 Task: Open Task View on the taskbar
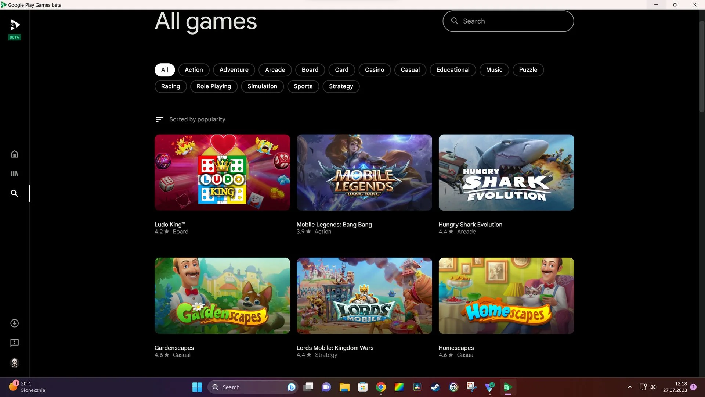(x=308, y=387)
